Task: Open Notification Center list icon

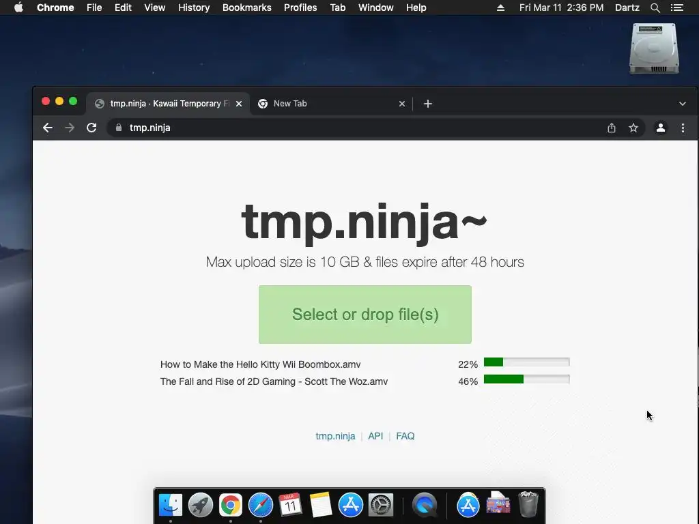Action: [677, 8]
